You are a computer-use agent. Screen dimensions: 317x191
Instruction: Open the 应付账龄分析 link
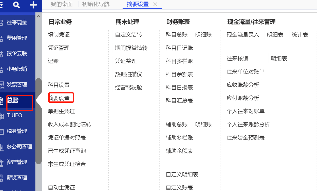coord(243,98)
